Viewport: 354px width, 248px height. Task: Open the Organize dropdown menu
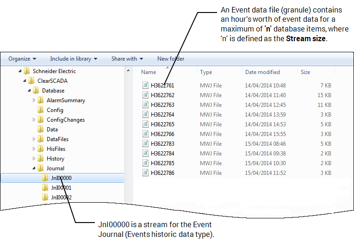pos(22,59)
